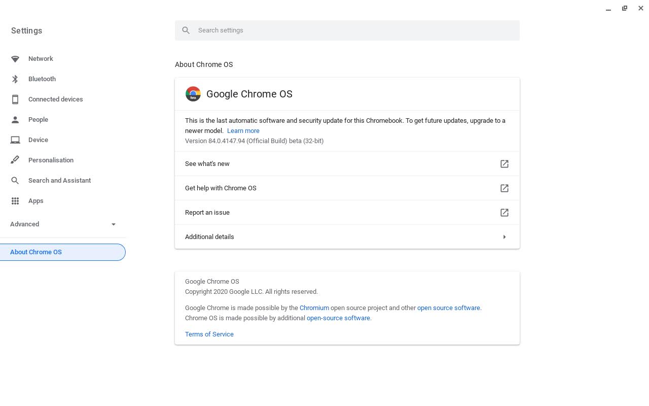This screenshot has height=406, width=649.
Task: Click the Google Chrome OS beta logo
Action: coord(193,94)
